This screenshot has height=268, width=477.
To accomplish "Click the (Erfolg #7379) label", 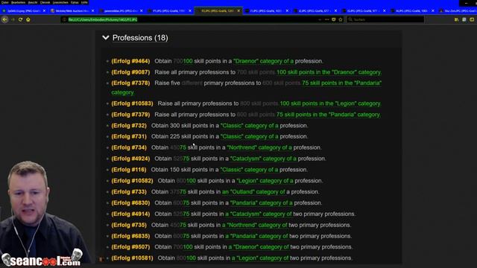I will [x=130, y=115].
